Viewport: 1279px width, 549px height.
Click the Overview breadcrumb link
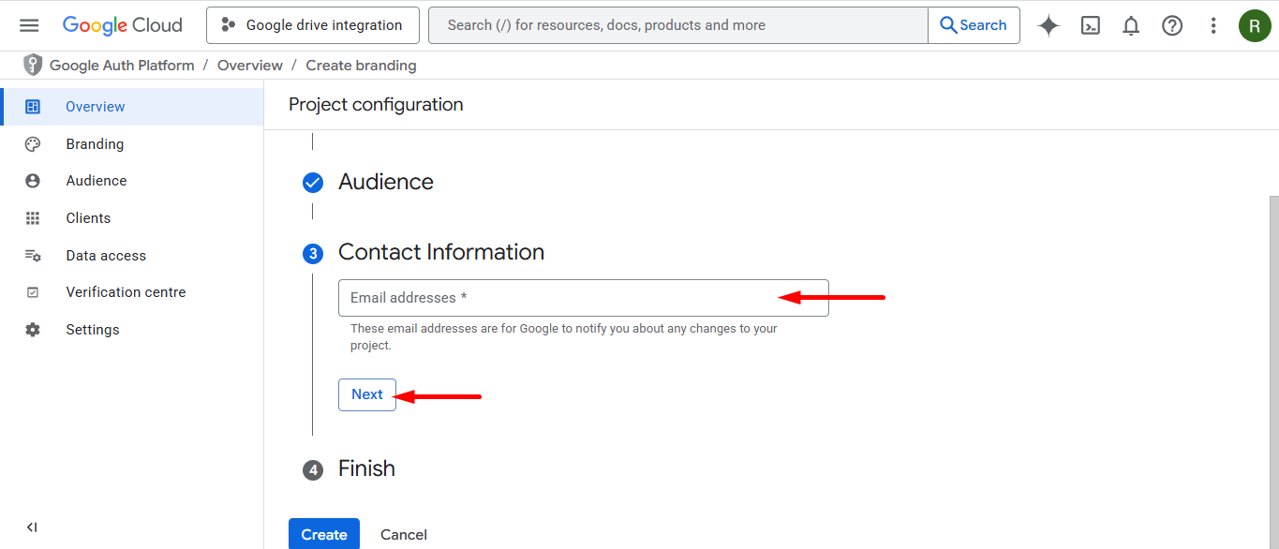(249, 66)
